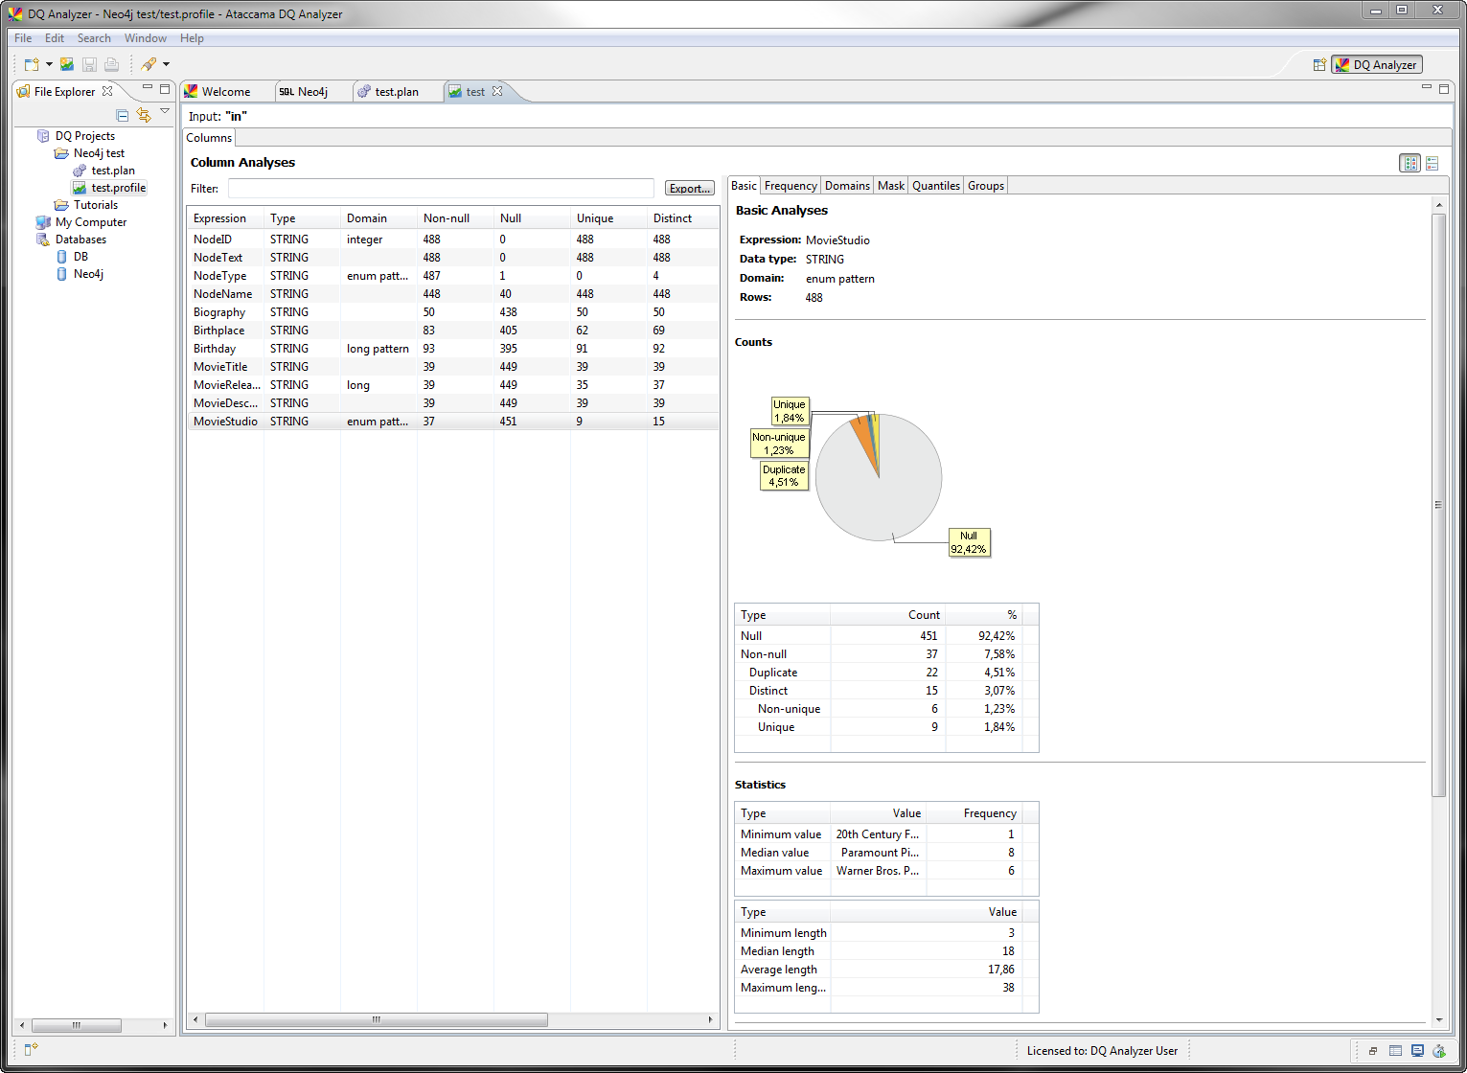Toggle Link with Editor in File Explorer
Screen dimensions: 1467x1073
click(144, 115)
